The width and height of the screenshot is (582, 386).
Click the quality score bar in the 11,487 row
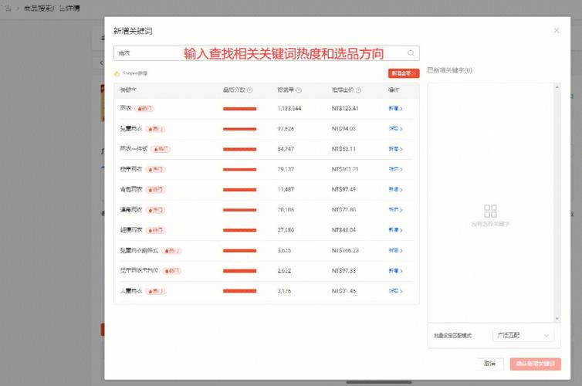240,190
